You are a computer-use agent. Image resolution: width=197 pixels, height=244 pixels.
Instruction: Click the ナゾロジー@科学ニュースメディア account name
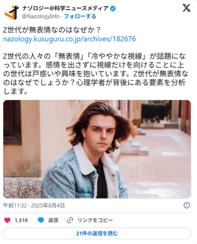tap(66, 8)
